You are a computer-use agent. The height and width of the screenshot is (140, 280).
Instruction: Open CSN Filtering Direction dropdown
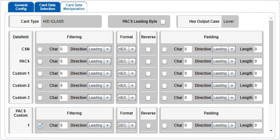pos(99,49)
